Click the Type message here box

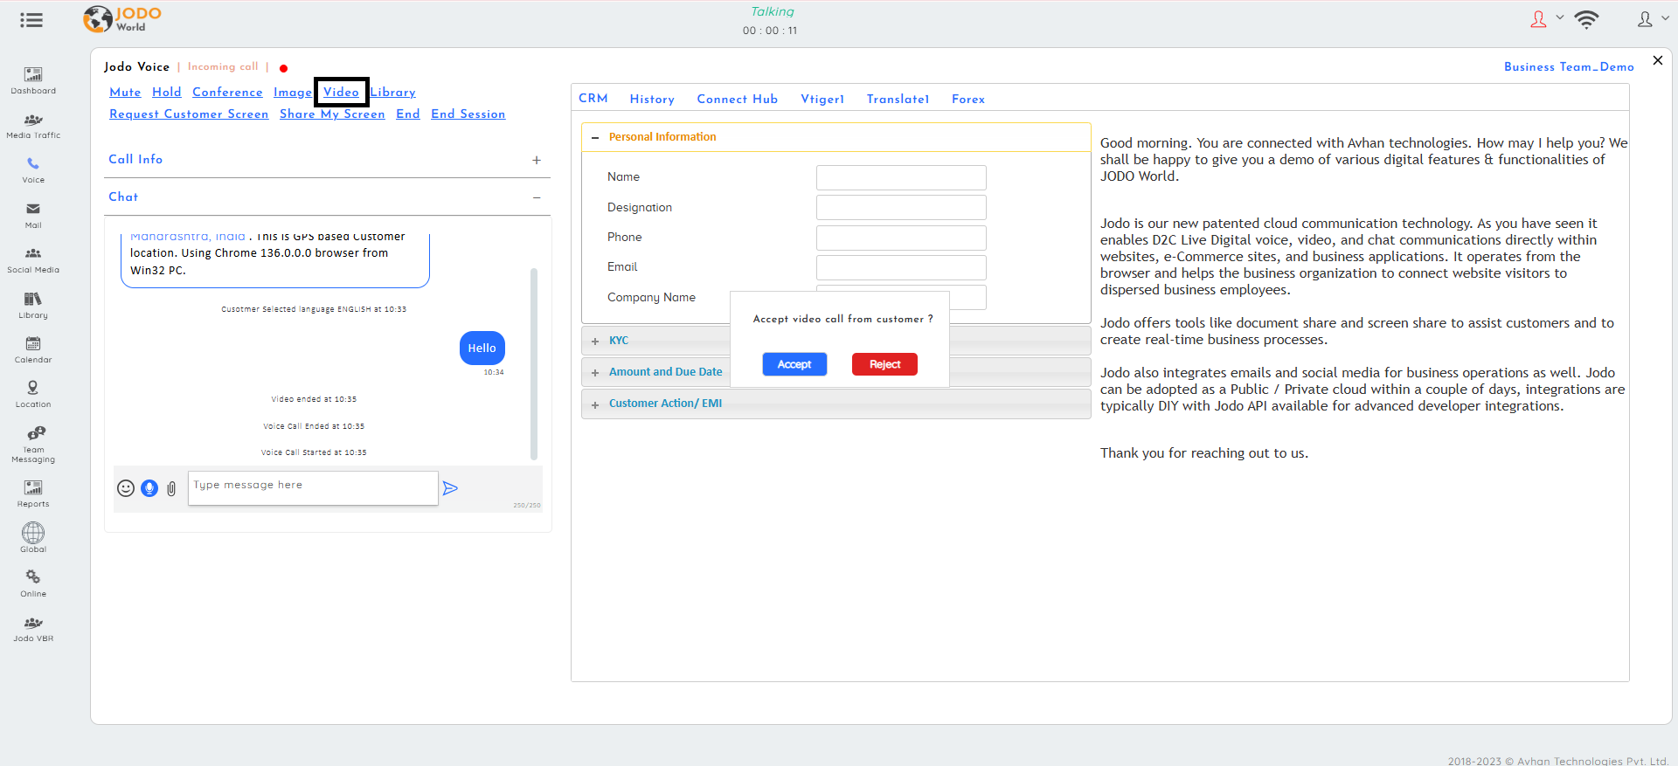pos(313,488)
